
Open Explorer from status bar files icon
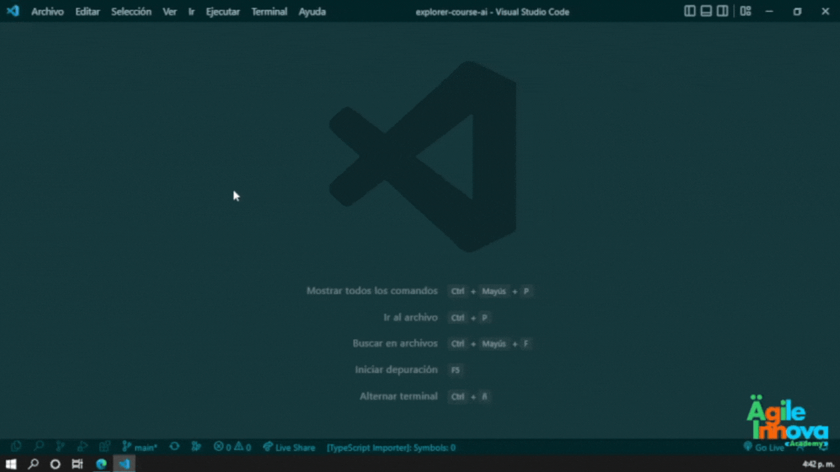coord(17,447)
